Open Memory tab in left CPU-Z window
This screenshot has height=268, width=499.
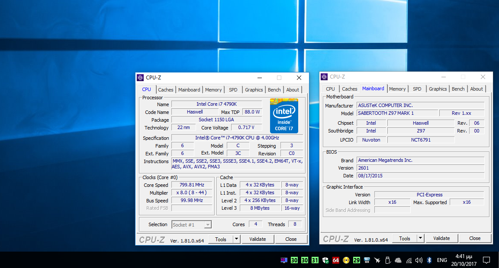coord(213,90)
